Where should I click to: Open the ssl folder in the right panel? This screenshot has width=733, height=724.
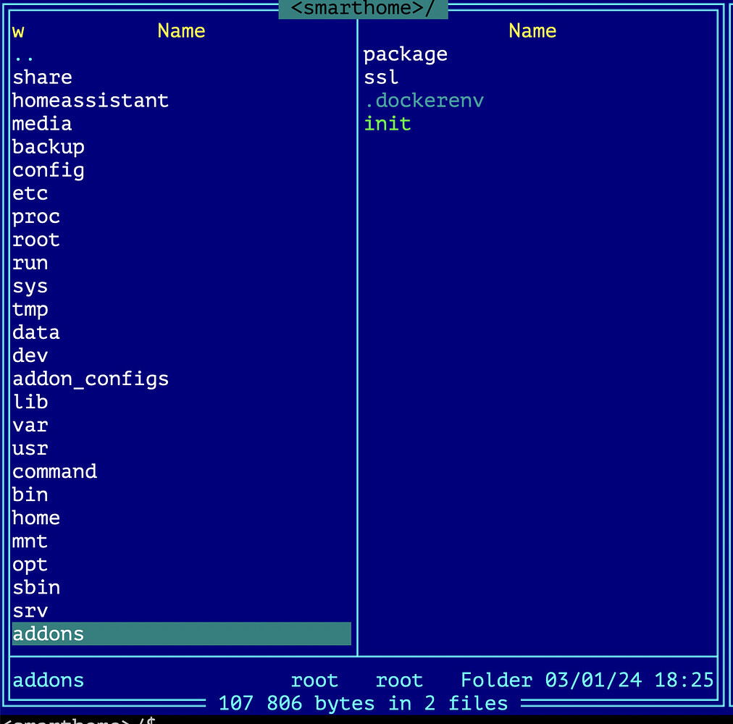(x=381, y=77)
